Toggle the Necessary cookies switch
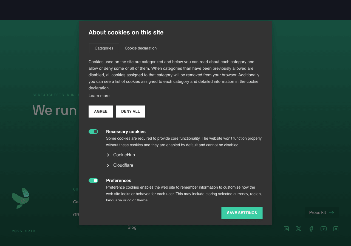This screenshot has height=246, width=351. coord(93,132)
